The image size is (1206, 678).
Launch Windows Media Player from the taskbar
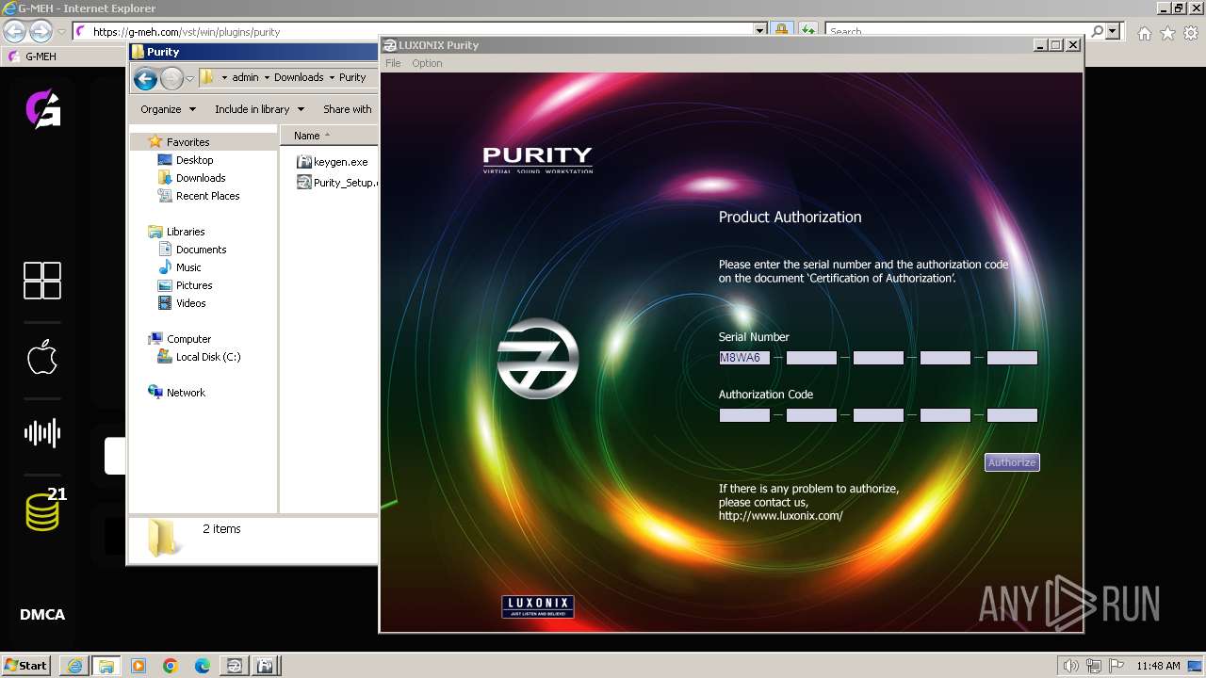tap(139, 666)
